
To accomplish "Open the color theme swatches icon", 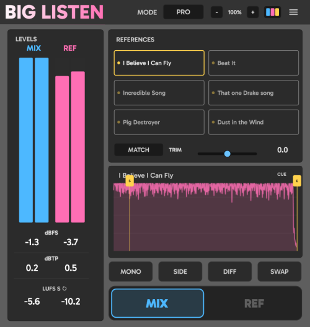I will [272, 12].
